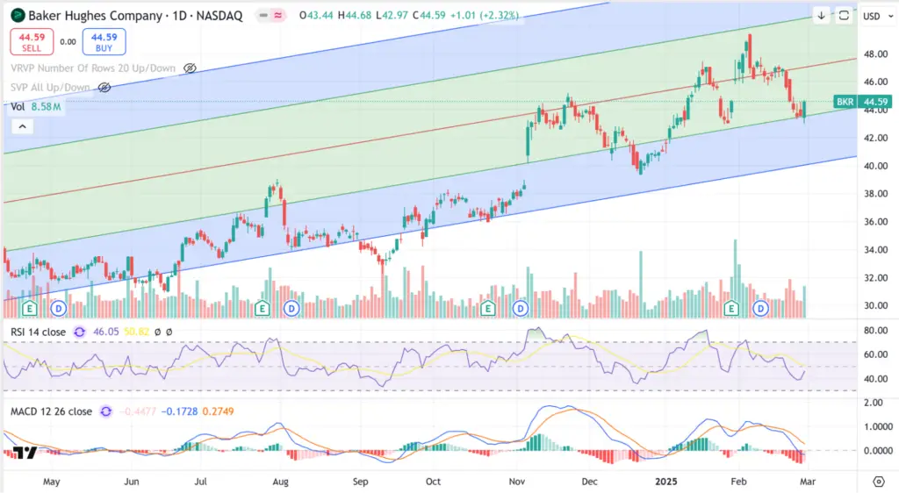
Task: Click the +1.01 (+2.32%) change value
Action: (485, 16)
